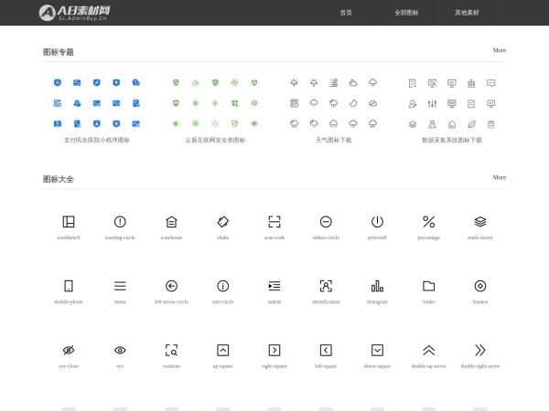
Task: Click the 'percentage' text label
Action: click(428, 237)
